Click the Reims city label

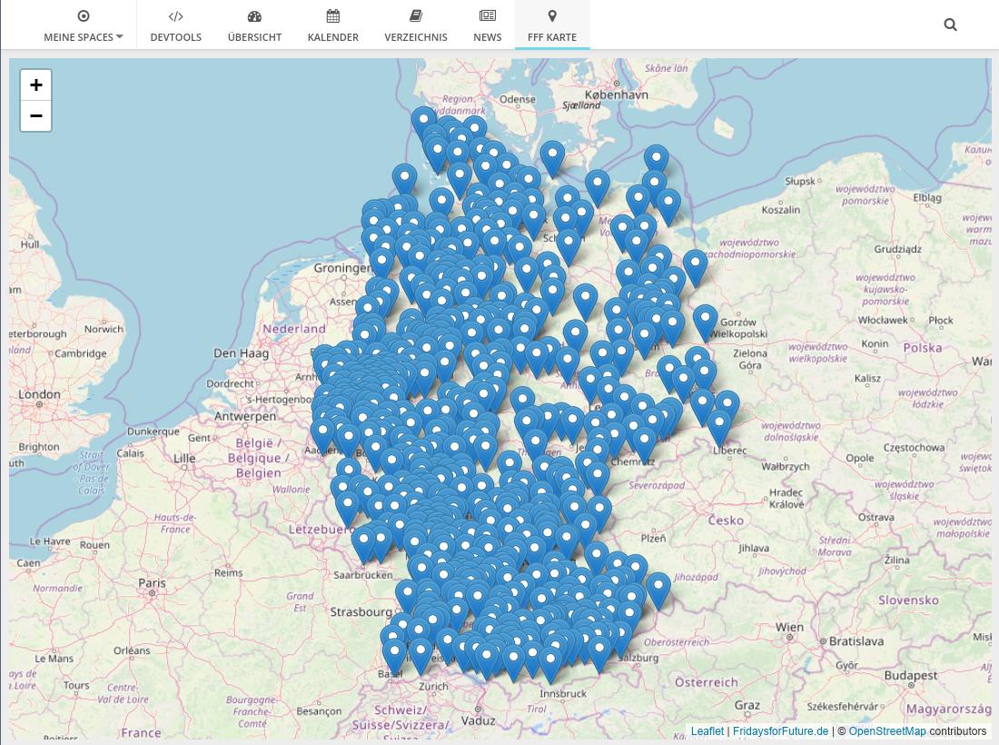click(228, 573)
